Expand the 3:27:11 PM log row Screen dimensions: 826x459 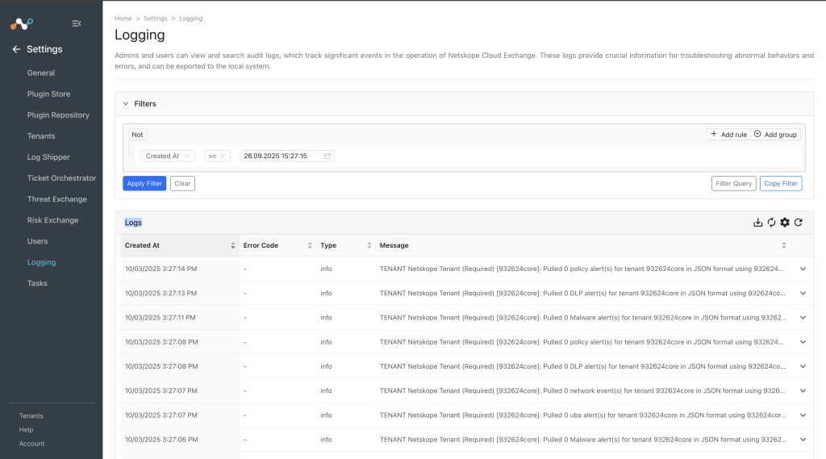803,318
